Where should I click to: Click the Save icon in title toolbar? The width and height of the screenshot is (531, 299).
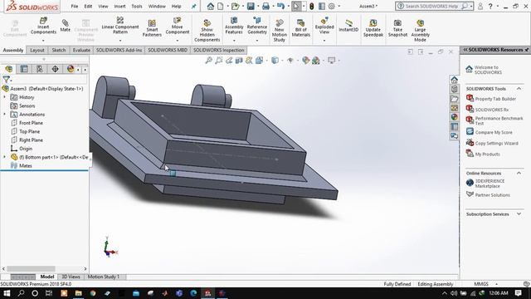pyautogui.click(x=251, y=6)
